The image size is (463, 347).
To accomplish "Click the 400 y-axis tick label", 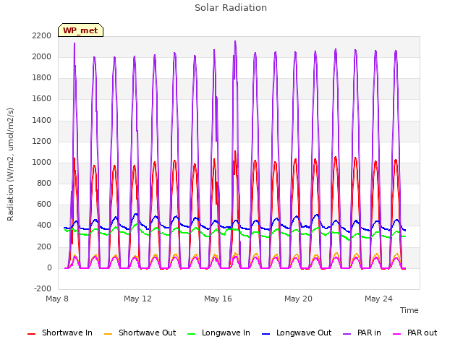I will click(x=44, y=225).
